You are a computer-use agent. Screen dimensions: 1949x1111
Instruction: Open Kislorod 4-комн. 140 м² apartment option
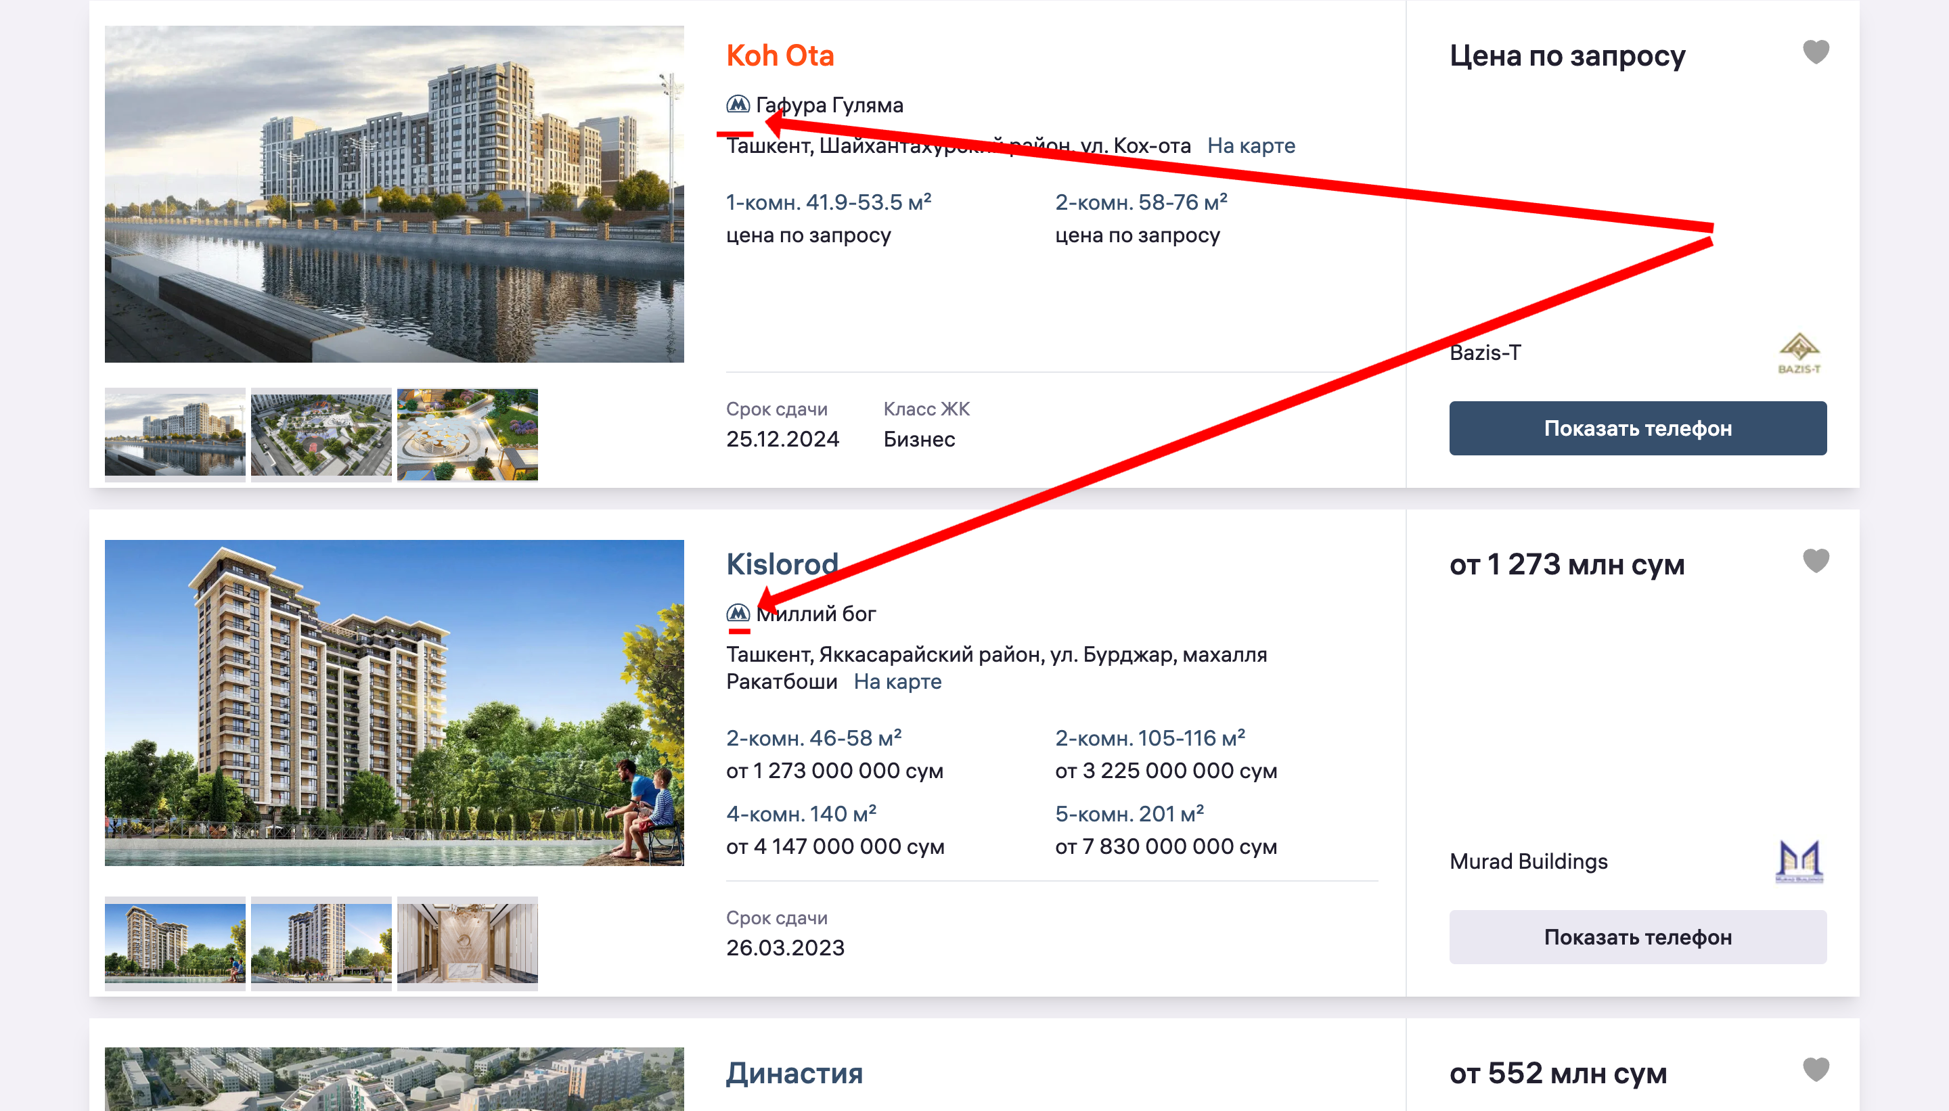pyautogui.click(x=801, y=814)
